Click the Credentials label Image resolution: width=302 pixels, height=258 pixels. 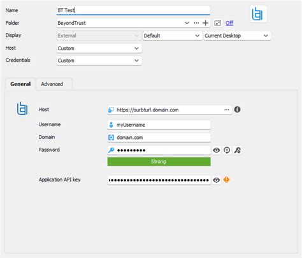click(18, 60)
